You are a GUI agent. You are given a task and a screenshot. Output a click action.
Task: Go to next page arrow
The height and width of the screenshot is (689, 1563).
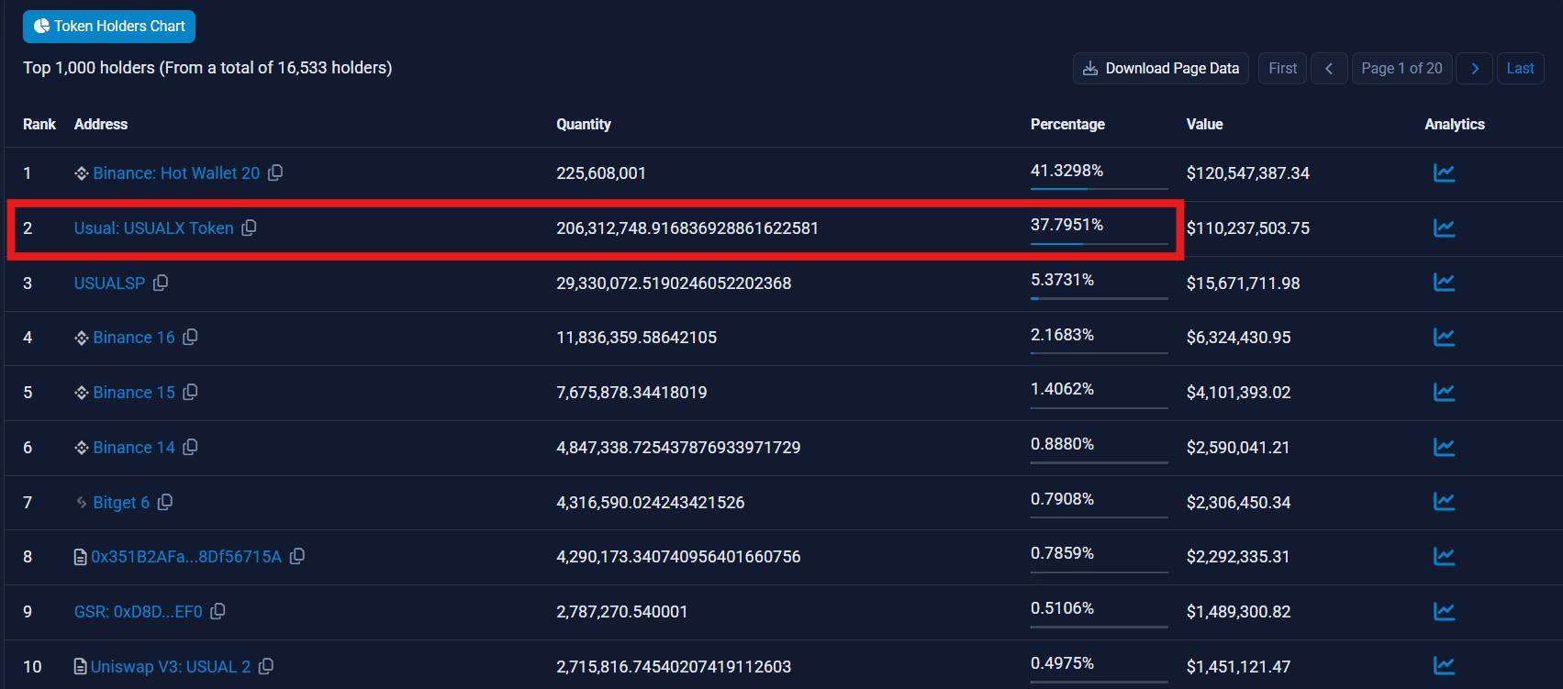pyautogui.click(x=1475, y=69)
